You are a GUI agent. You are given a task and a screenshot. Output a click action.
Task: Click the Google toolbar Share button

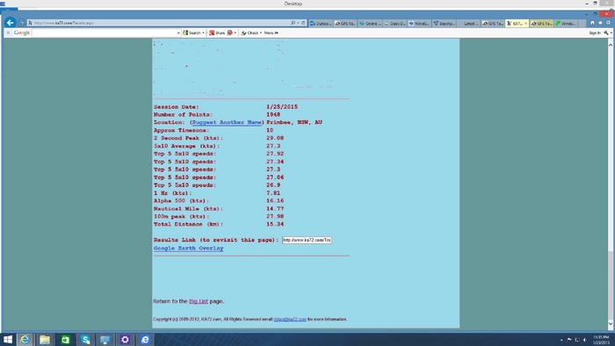click(217, 32)
